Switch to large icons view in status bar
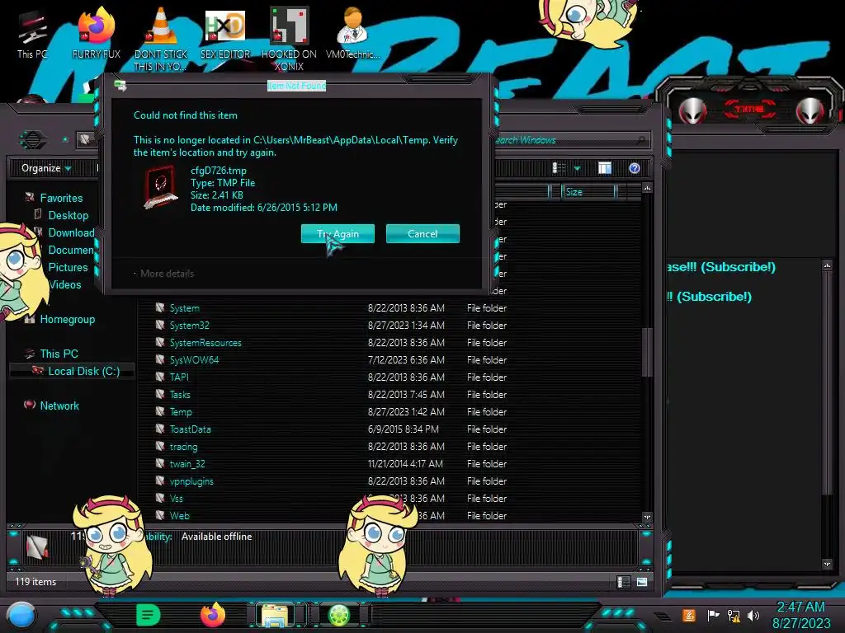The height and width of the screenshot is (633, 845). click(642, 582)
